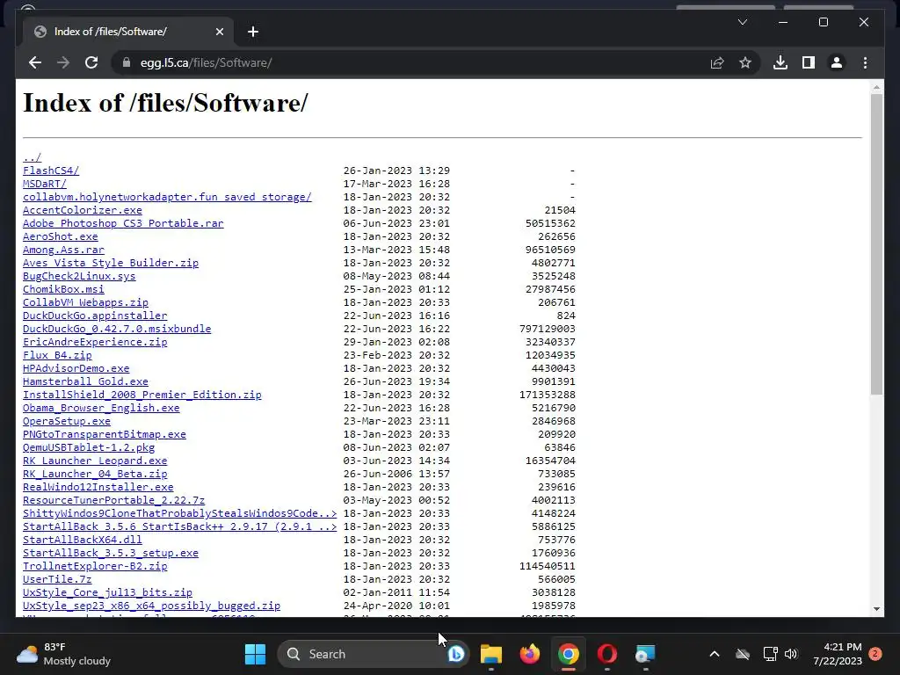This screenshot has height=675, width=900.
Task: Download UserTile.7z
Action: pos(57,580)
